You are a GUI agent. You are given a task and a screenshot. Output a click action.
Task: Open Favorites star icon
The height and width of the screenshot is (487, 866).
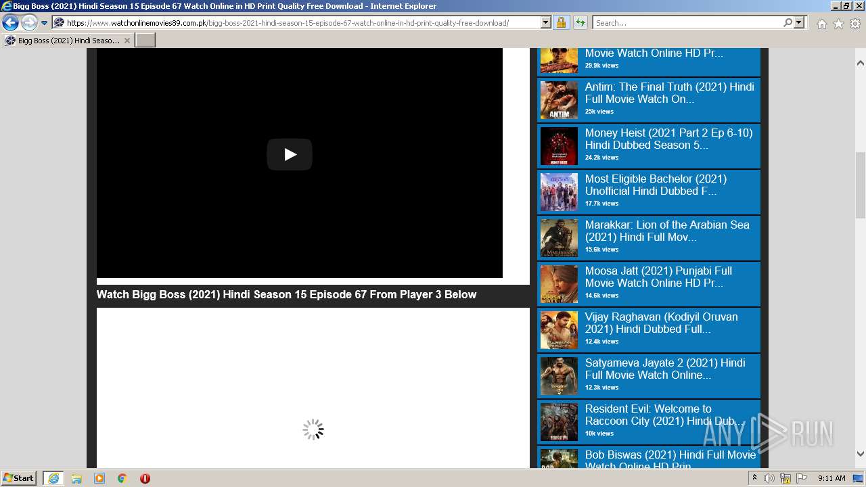click(838, 24)
